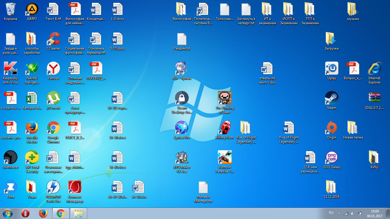This screenshot has height=219, width=390.
Task: Click the 26-30.docx Word document
Action: click(118, 128)
